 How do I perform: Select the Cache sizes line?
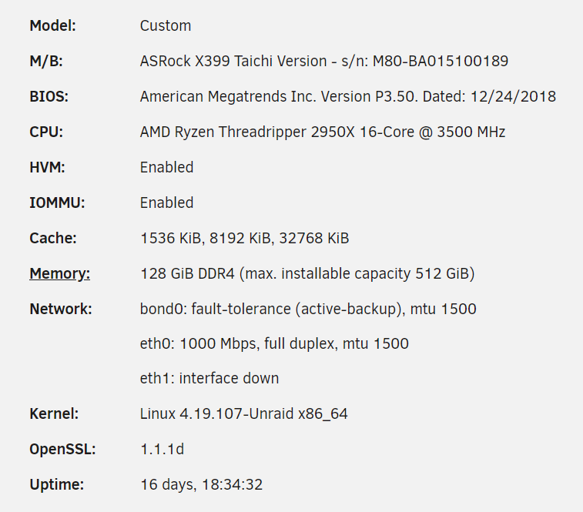[x=245, y=239]
